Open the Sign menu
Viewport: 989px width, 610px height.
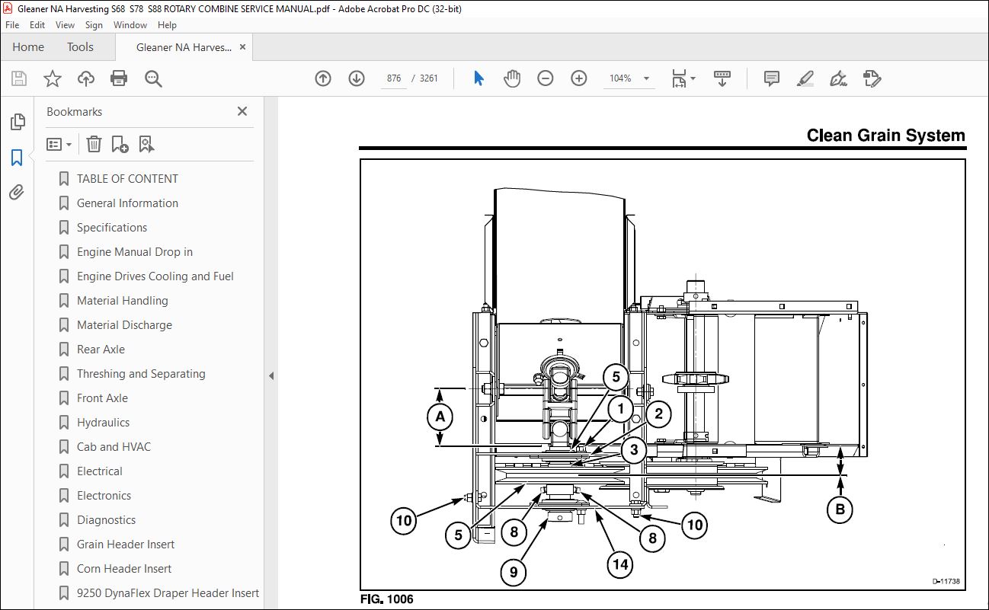point(94,25)
